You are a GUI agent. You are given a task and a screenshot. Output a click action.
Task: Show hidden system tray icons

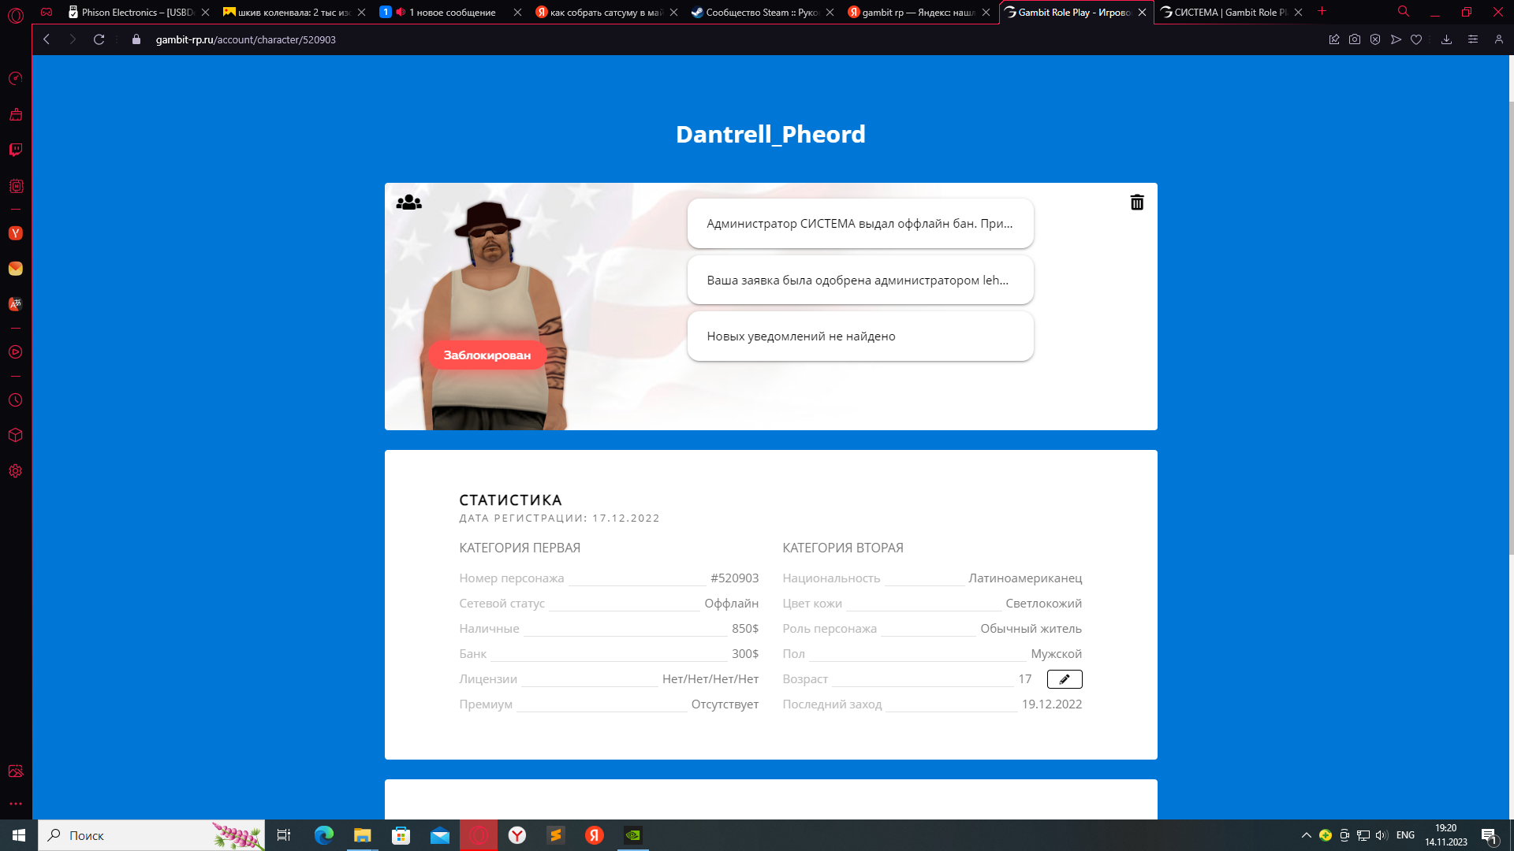coord(1306,835)
